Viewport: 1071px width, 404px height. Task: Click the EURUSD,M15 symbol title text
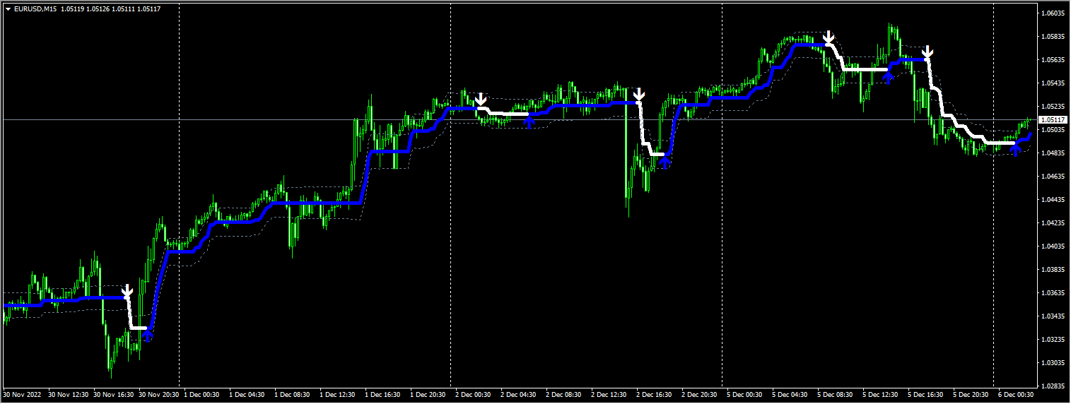[35, 8]
